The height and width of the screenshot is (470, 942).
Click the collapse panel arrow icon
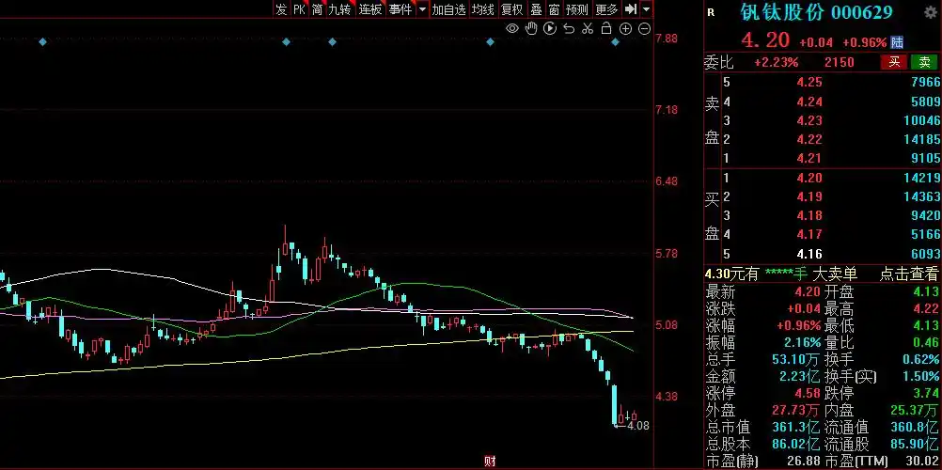630,9
